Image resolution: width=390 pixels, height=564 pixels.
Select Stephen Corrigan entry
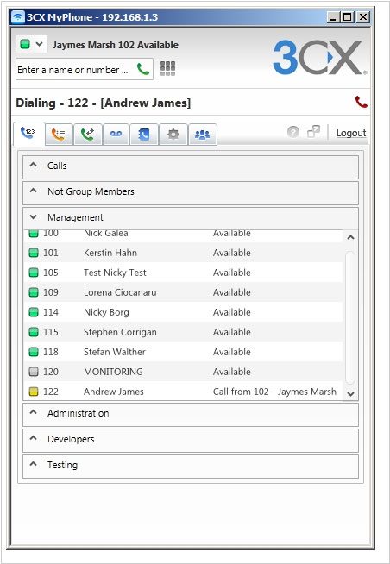184,332
